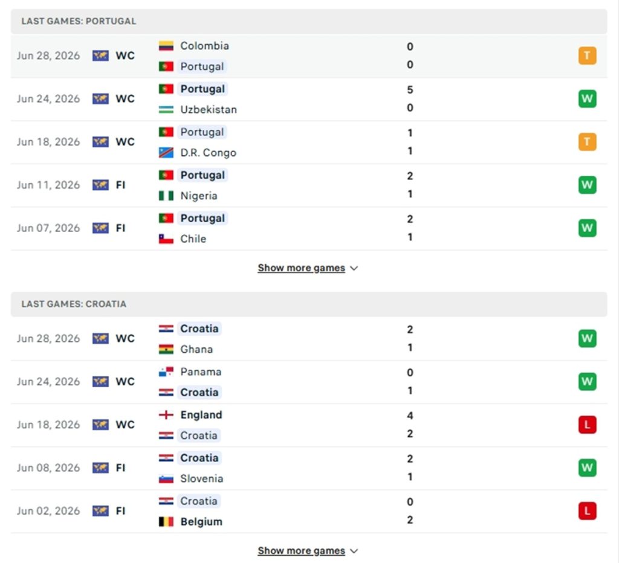619x563 pixels.
Task: Click the Belgium flag icon
Action: click(166, 521)
